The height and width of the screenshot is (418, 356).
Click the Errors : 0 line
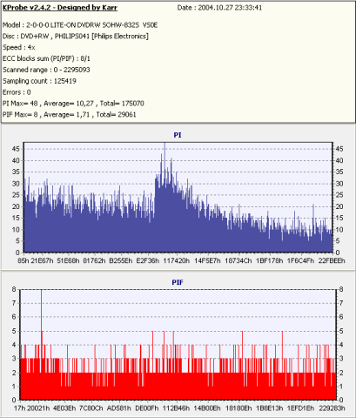click(x=17, y=92)
